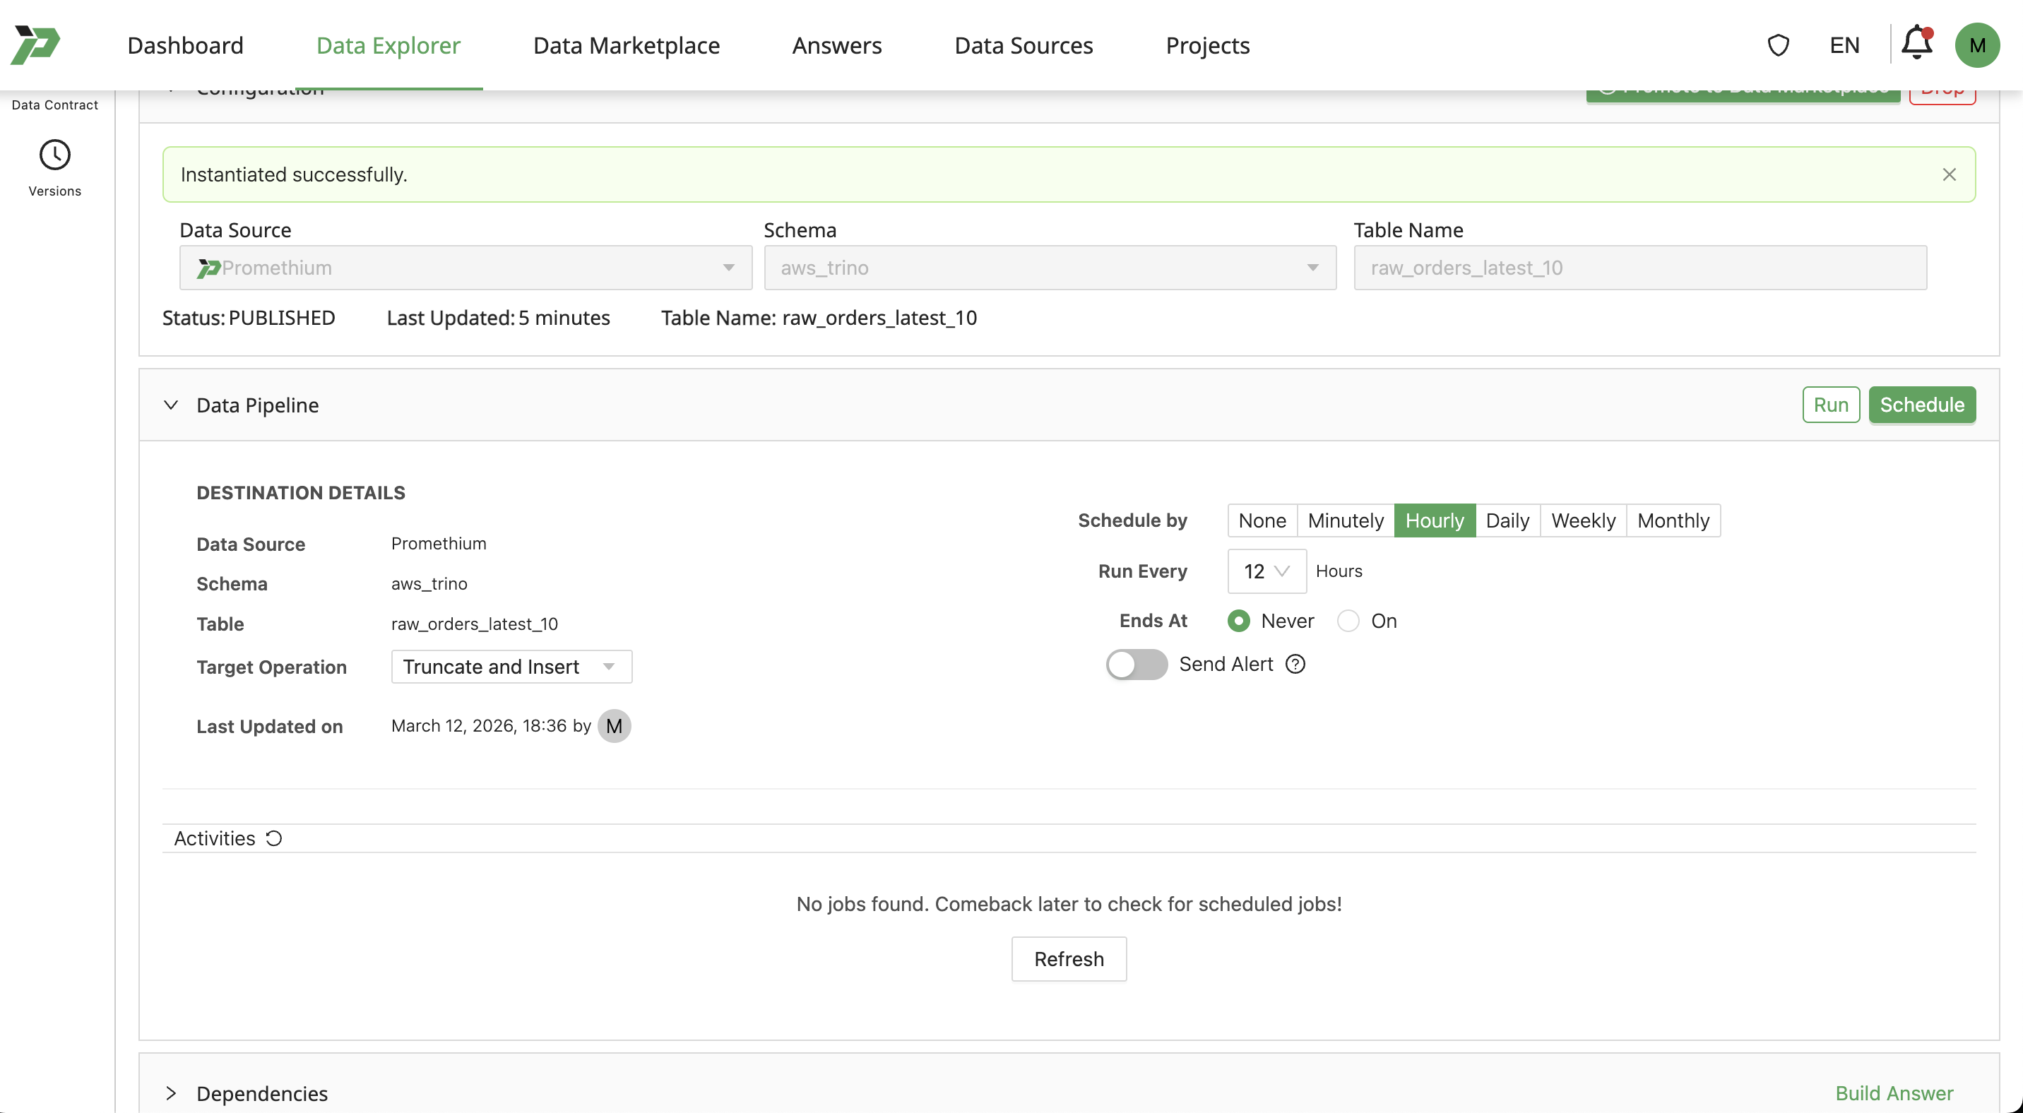The width and height of the screenshot is (2023, 1113).
Task: Select Daily in the Schedule by options
Action: coord(1507,520)
